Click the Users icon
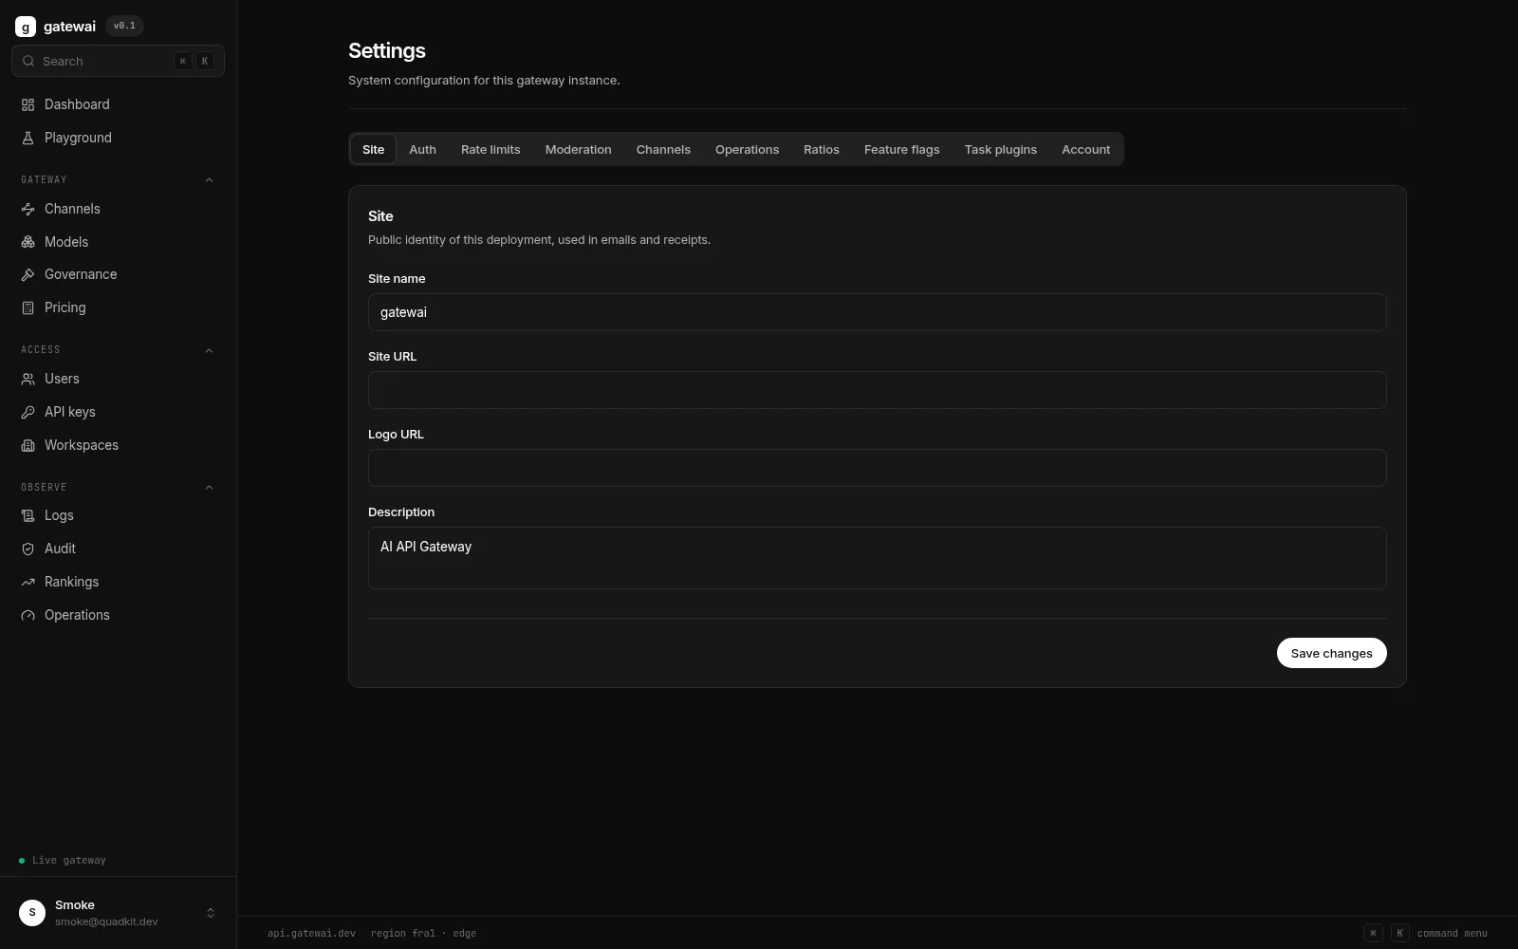 28,379
